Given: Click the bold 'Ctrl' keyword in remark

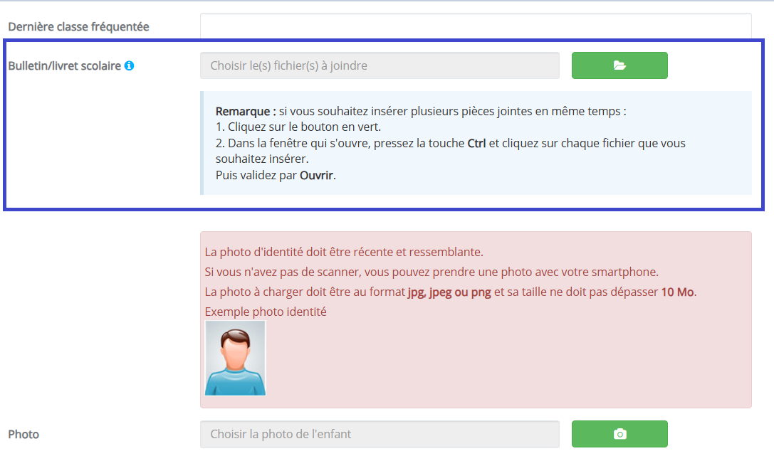Looking at the screenshot, I should click(x=476, y=144).
